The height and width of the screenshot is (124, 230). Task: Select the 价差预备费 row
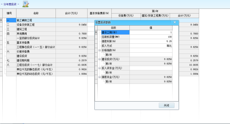click(x=36, y=52)
